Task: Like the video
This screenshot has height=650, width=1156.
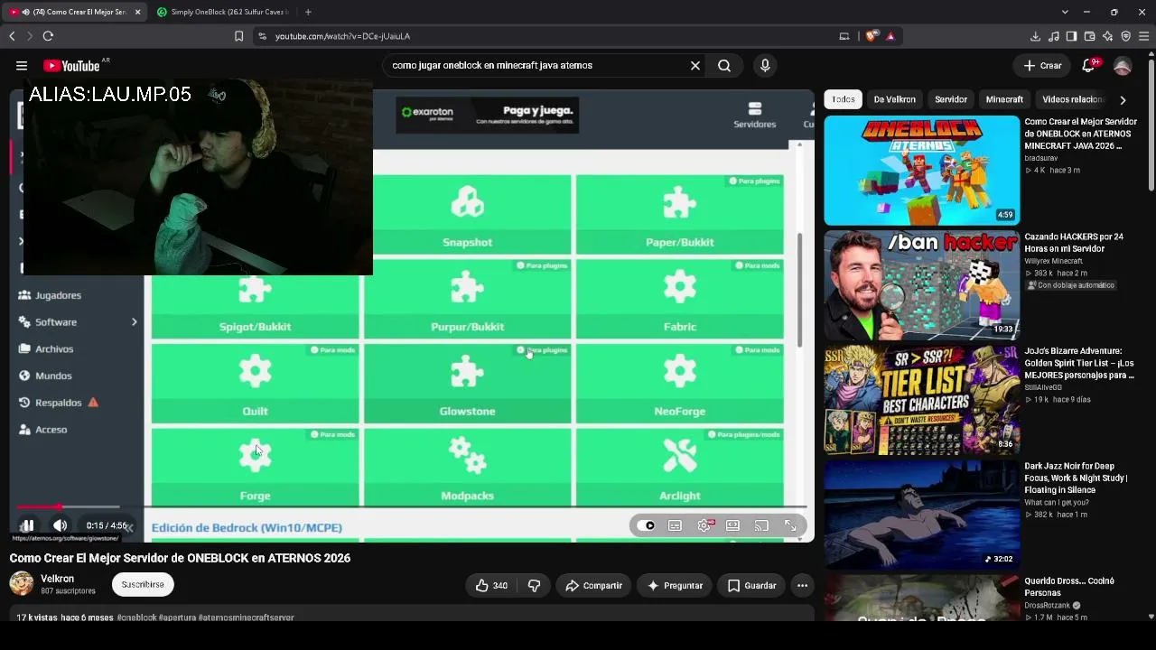Action: click(x=491, y=585)
